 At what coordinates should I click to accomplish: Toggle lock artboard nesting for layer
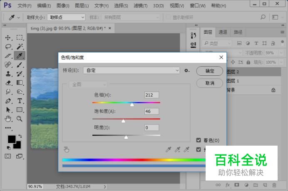(241, 62)
